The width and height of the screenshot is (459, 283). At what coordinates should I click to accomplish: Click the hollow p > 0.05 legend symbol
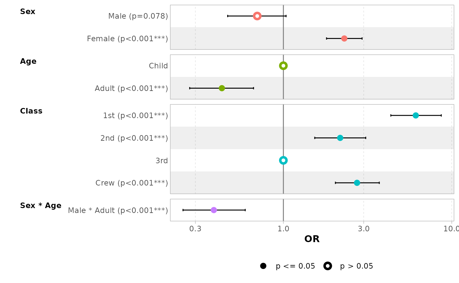pos(328,266)
